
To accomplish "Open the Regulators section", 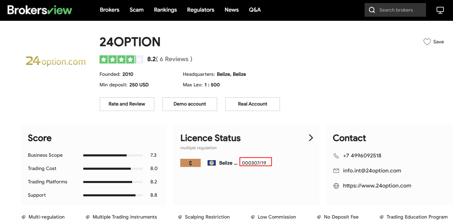I will pos(201,10).
